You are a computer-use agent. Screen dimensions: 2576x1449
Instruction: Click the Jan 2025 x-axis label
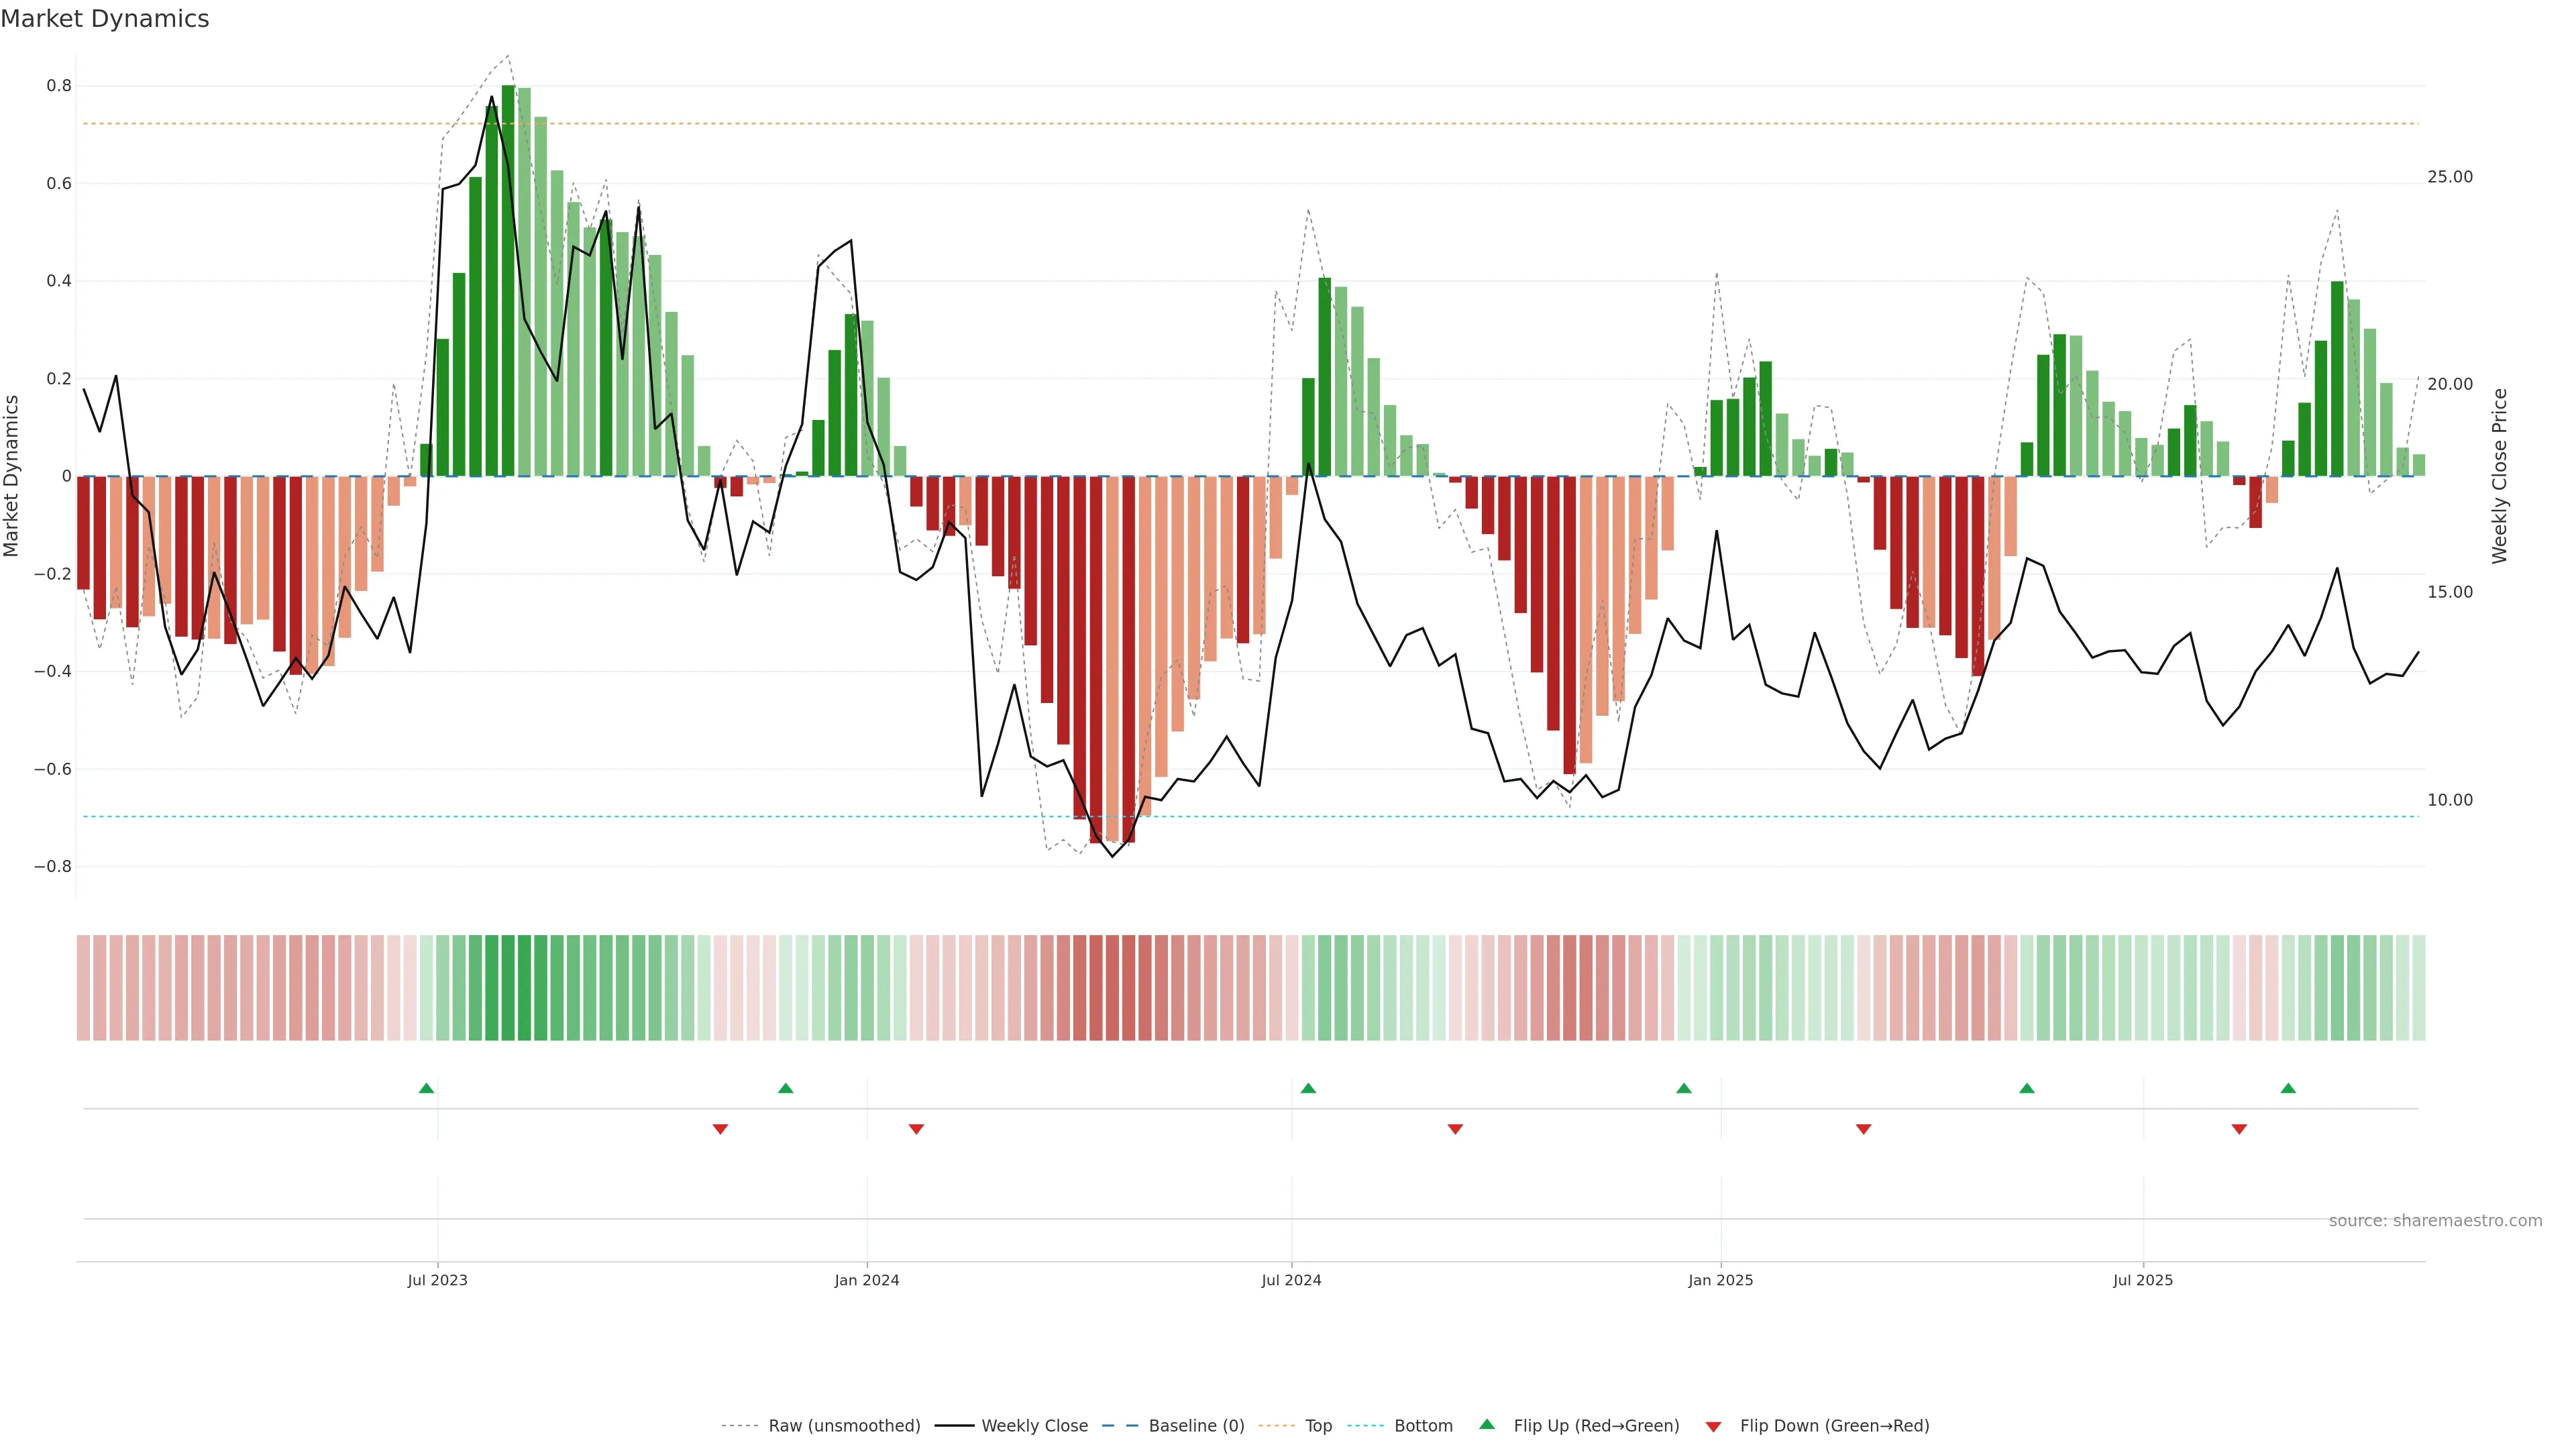coord(1720,1280)
